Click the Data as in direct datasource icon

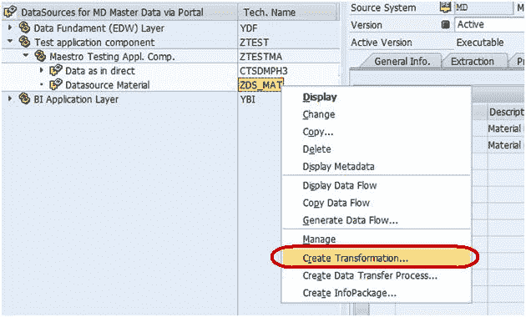(56, 70)
